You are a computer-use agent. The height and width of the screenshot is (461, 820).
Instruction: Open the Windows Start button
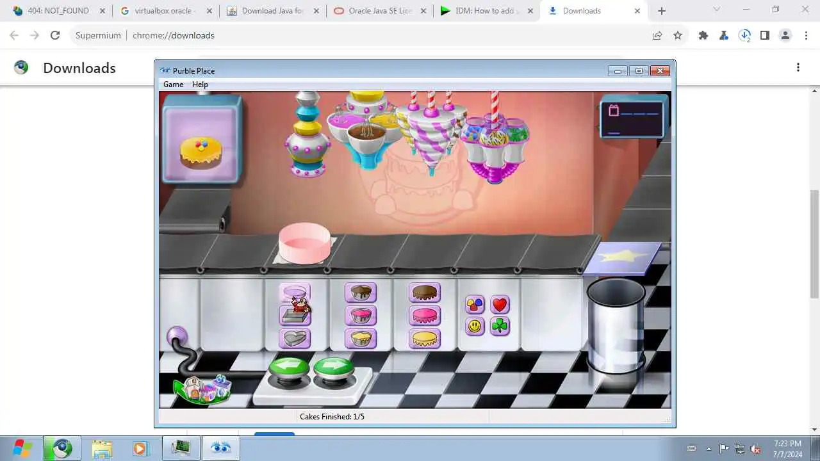point(22,448)
